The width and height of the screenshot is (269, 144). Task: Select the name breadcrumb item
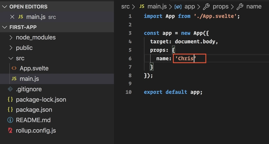click(254, 6)
